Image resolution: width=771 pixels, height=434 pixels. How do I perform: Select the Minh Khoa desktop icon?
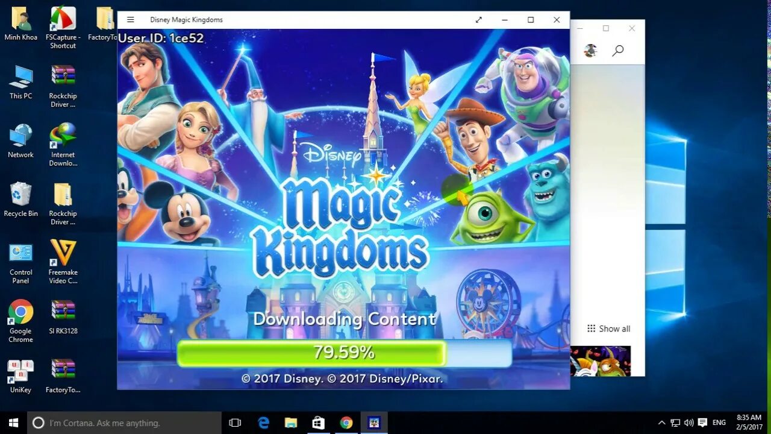21,24
